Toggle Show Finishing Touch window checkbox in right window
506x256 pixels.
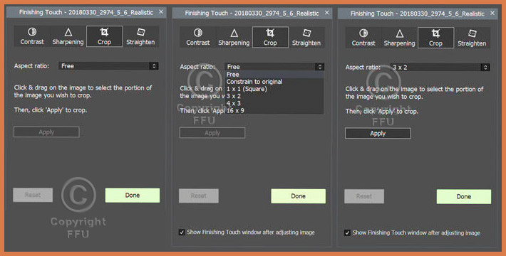click(x=347, y=233)
